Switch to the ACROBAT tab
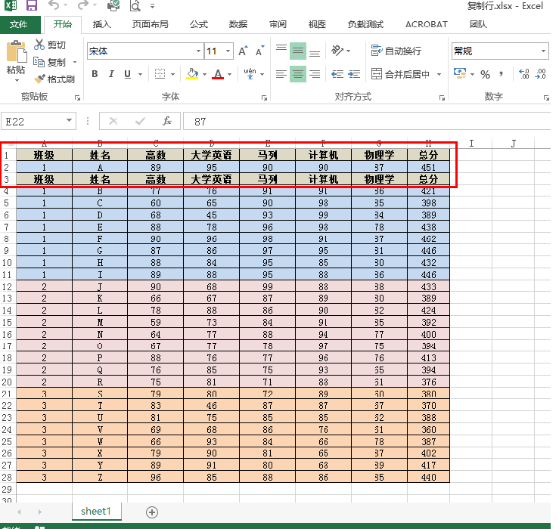This screenshot has height=529, width=559. tap(427, 24)
